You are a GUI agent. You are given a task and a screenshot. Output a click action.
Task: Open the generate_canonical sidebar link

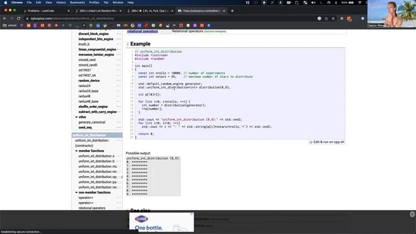click(92, 122)
